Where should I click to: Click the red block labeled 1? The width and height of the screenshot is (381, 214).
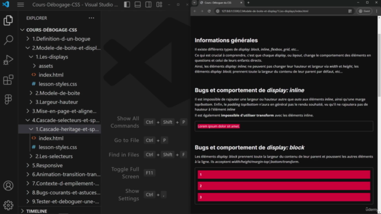coord(284,174)
